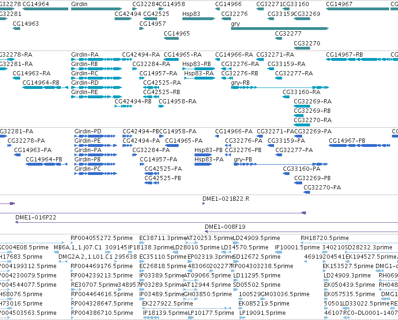Open the DME1-008F19 BAC clone
This screenshot has height=320, width=398.
pyautogui.click(x=301, y=232)
